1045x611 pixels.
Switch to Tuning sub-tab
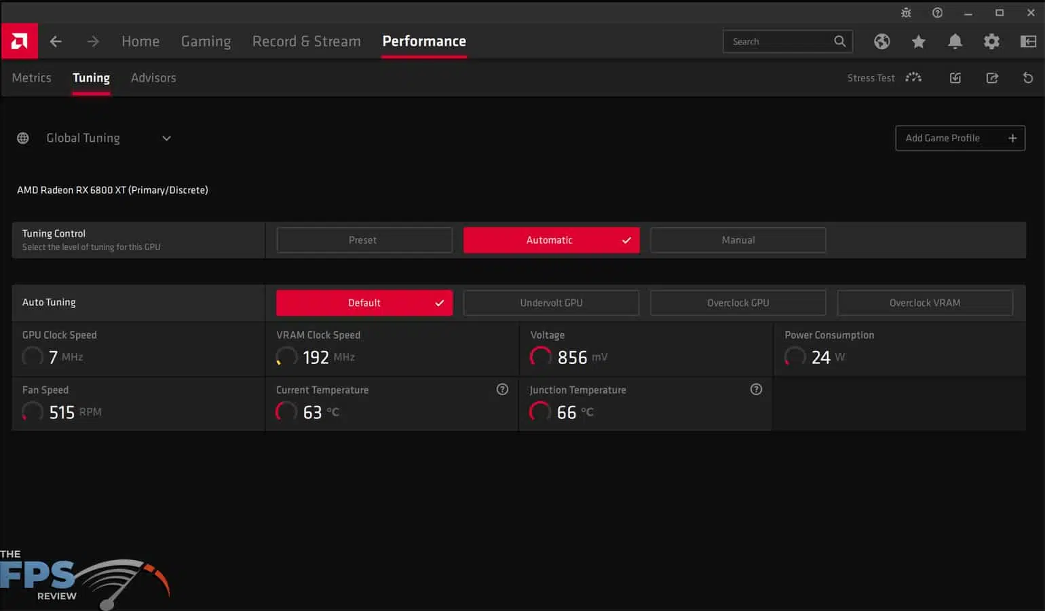91,78
